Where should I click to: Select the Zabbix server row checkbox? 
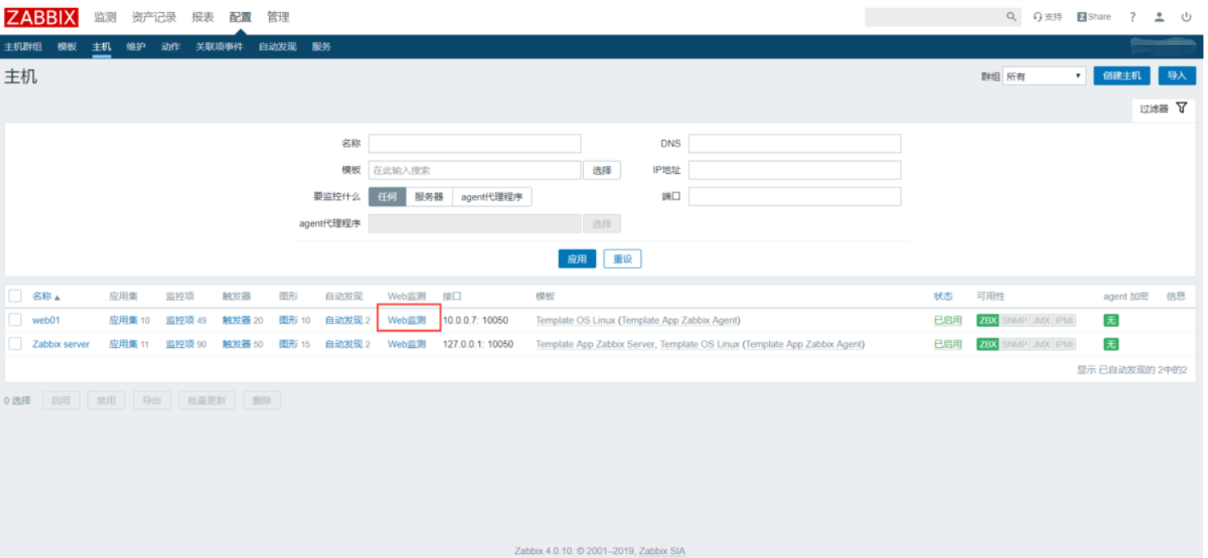point(15,344)
